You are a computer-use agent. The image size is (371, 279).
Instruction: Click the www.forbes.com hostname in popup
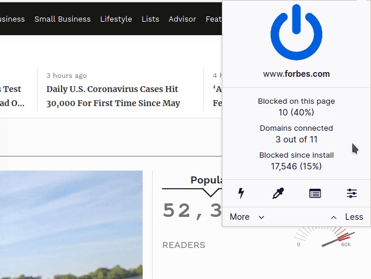point(296,74)
